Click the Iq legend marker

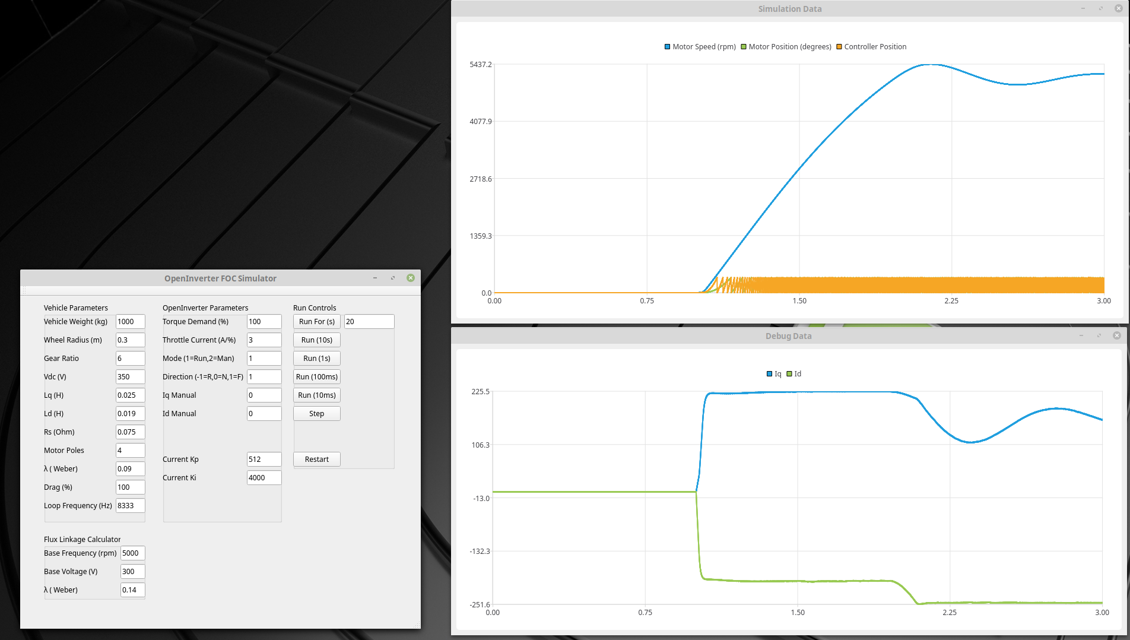(x=769, y=374)
